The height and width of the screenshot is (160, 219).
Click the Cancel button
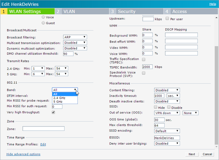(x=207, y=154)
